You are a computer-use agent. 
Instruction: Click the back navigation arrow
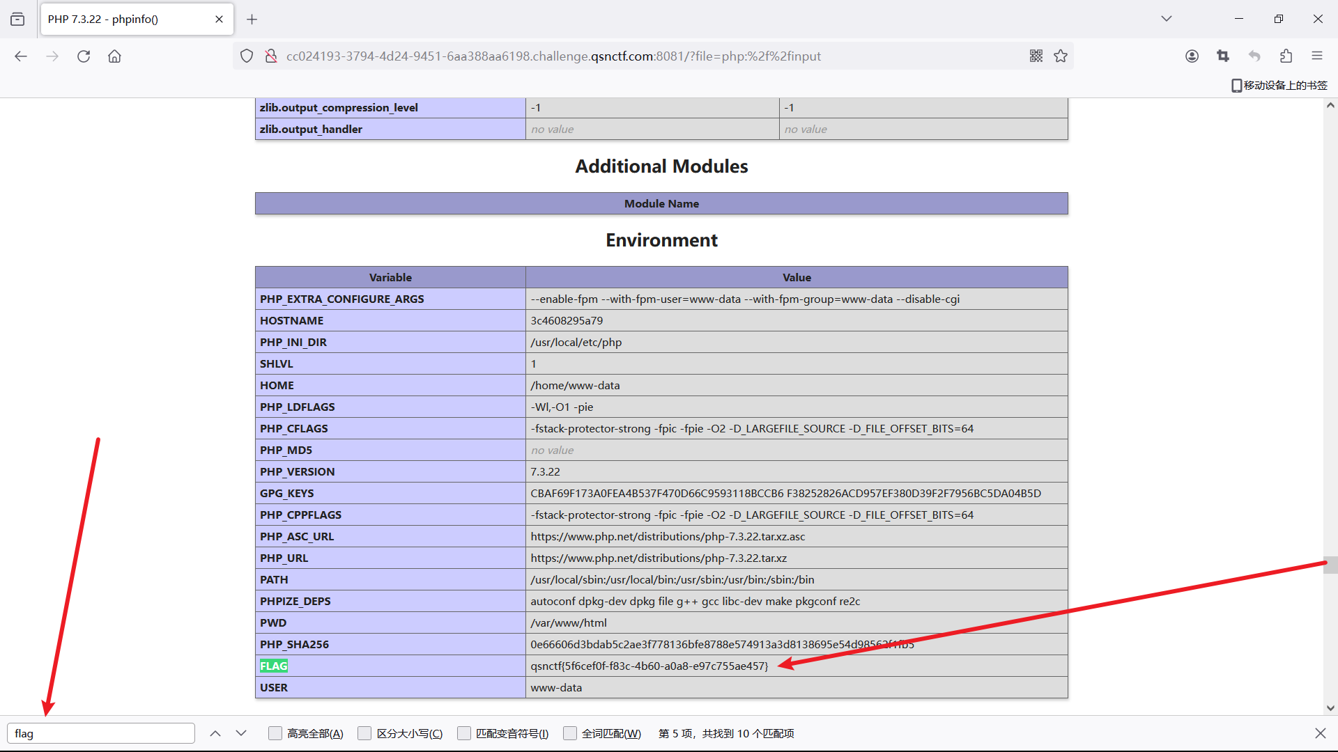click(x=21, y=56)
